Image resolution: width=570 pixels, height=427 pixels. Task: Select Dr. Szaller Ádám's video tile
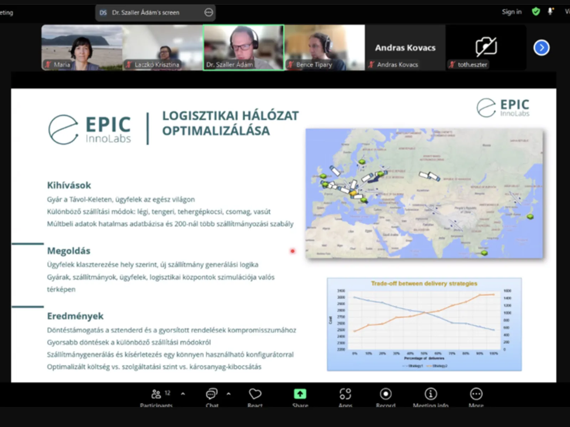[x=244, y=47]
